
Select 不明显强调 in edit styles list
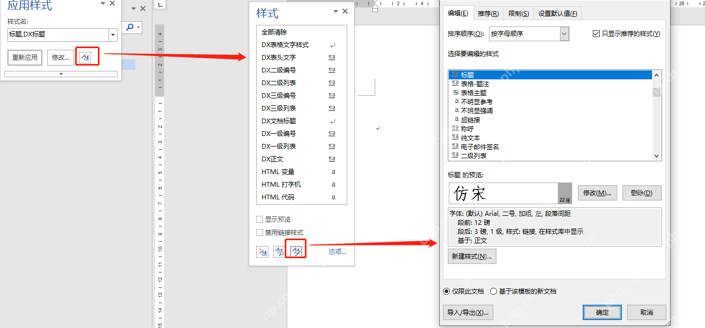point(550,111)
